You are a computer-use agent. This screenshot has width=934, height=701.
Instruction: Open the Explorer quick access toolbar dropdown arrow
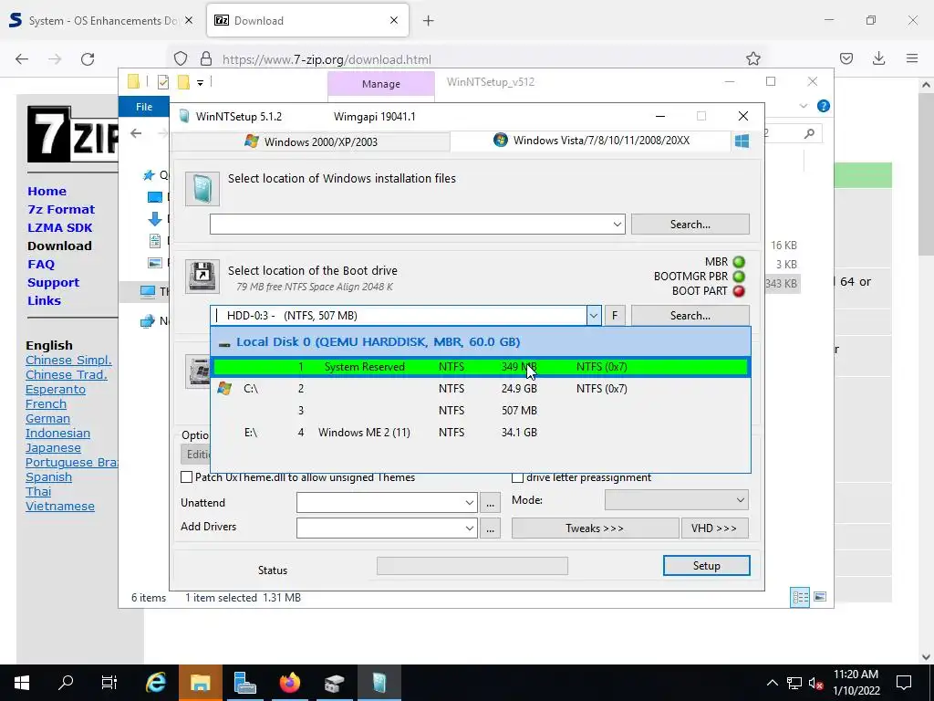(x=200, y=83)
